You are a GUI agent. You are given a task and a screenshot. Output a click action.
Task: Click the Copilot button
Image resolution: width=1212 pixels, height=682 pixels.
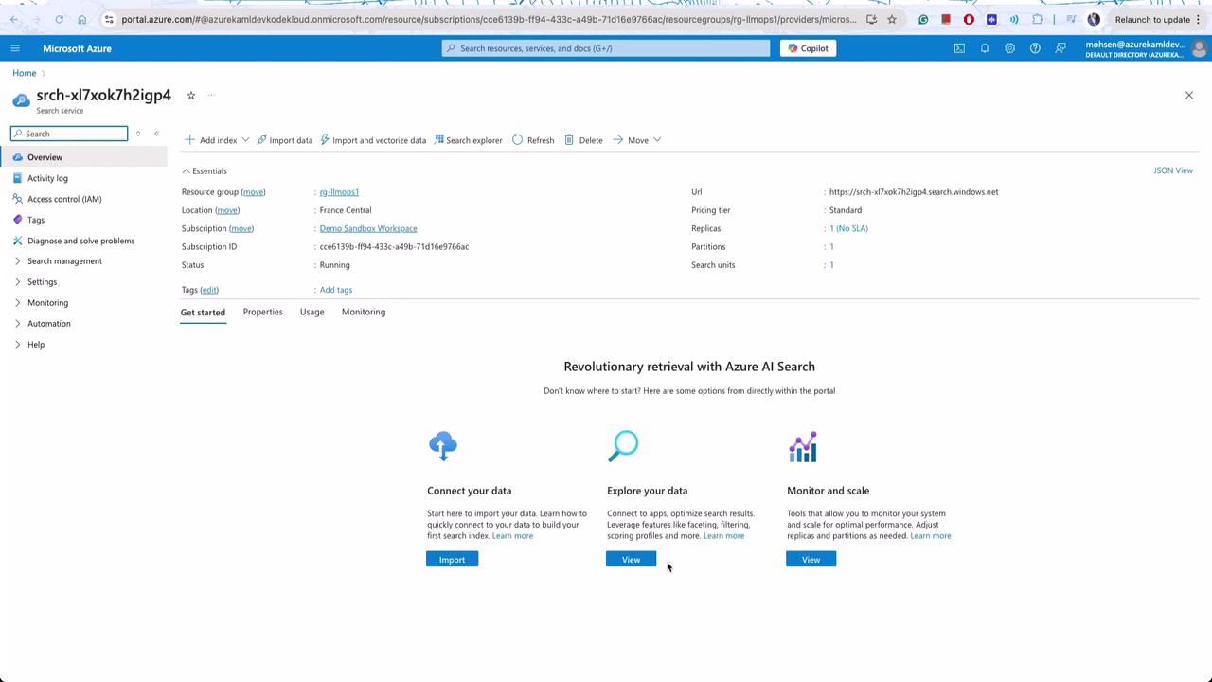coord(808,48)
